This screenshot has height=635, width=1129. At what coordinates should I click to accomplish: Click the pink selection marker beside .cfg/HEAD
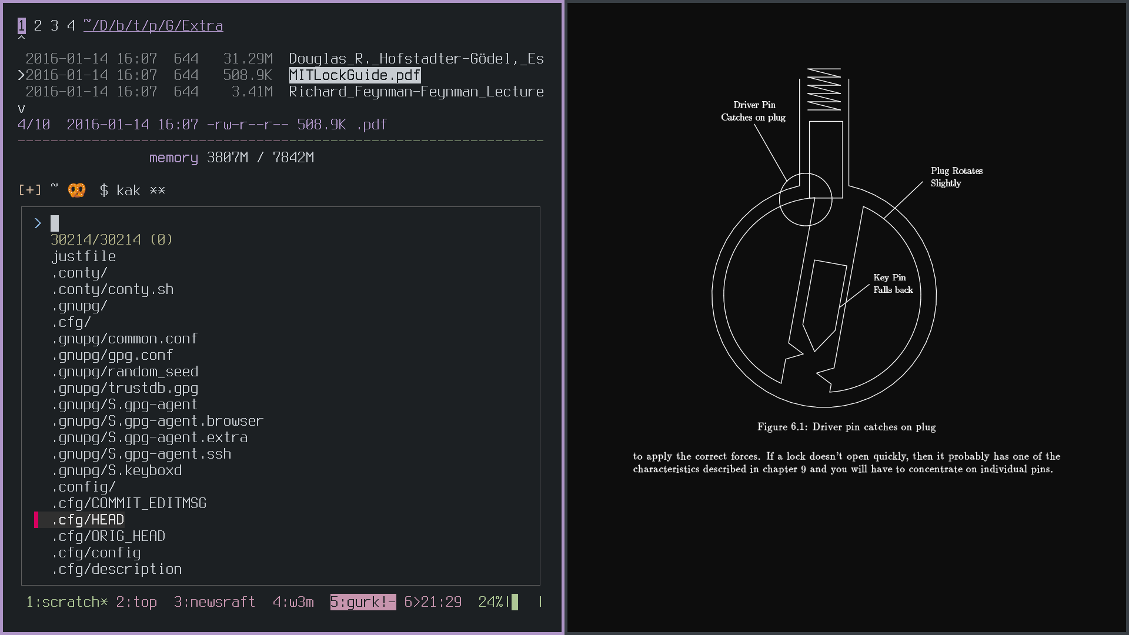click(36, 520)
